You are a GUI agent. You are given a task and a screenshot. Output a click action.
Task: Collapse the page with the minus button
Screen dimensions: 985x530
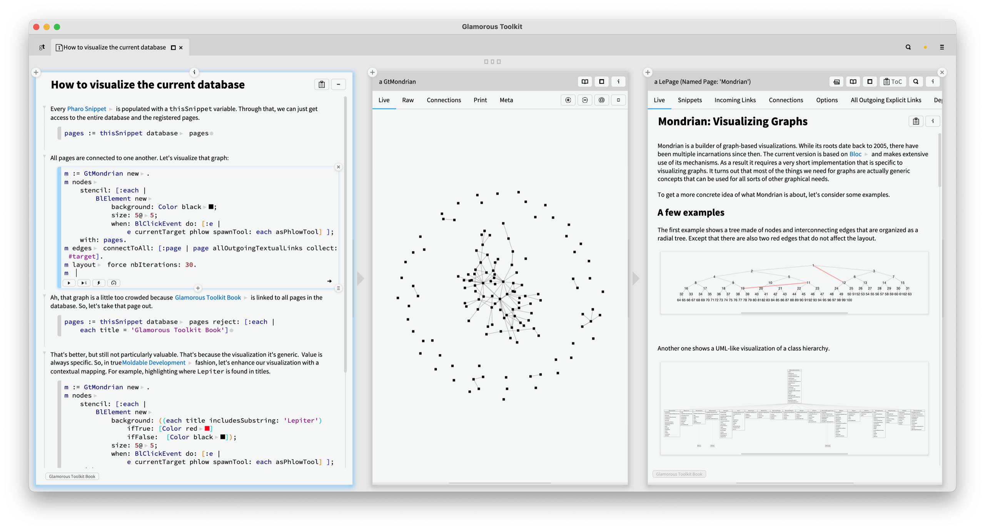point(339,85)
